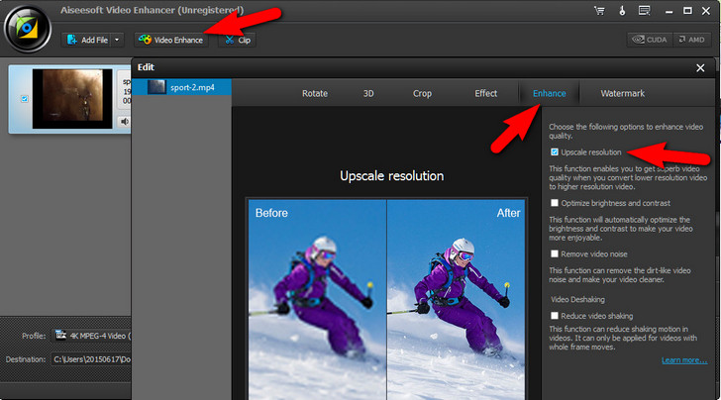721x400 pixels.
Task: Toggle AMD acceleration
Action: (691, 40)
